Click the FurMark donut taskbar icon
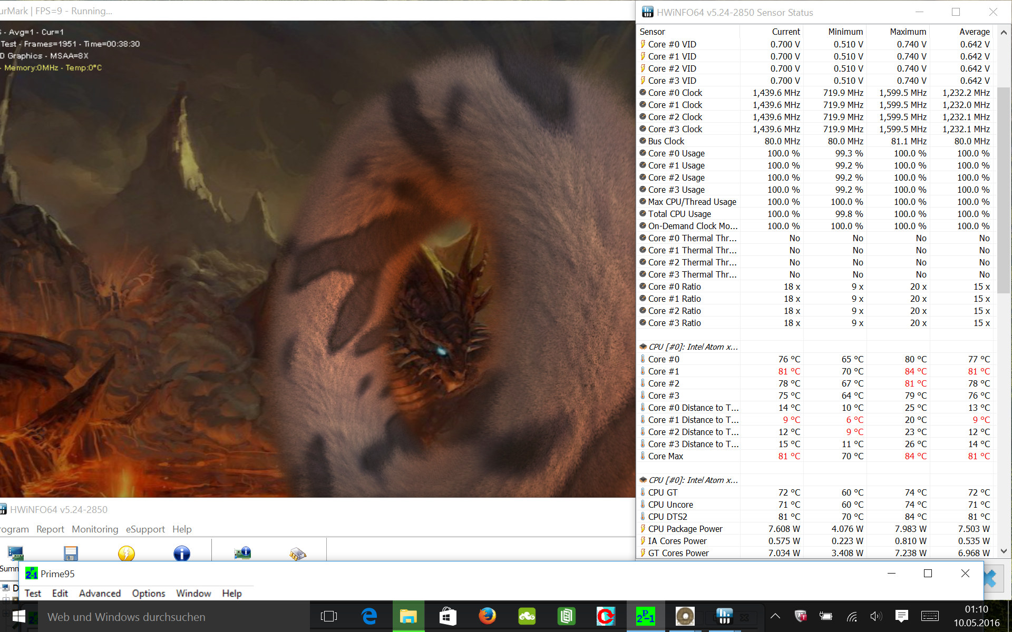 685,616
